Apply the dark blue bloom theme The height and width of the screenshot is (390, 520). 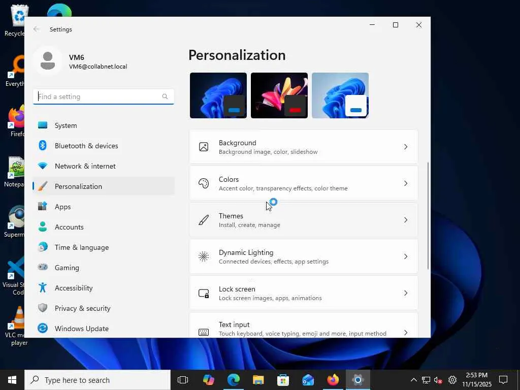218,95
